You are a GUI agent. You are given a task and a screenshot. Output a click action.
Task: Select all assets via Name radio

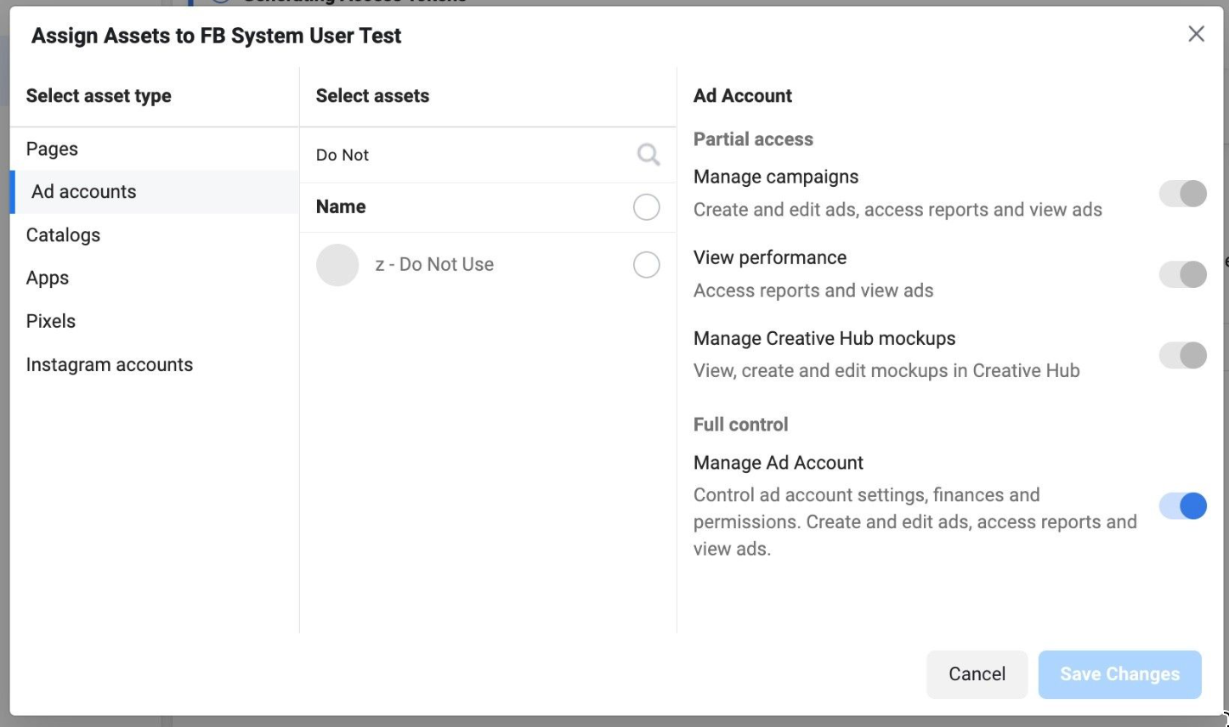click(x=647, y=207)
